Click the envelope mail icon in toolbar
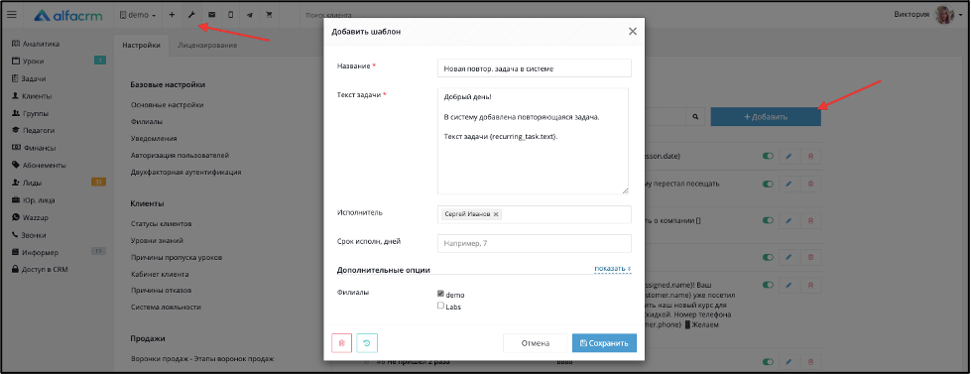 tap(211, 15)
